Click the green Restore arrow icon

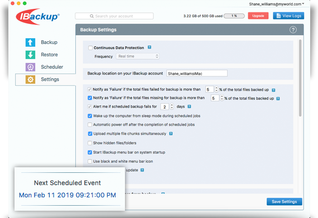[x=30, y=55]
